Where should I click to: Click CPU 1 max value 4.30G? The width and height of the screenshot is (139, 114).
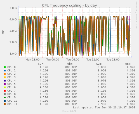click(x=131, y=71)
